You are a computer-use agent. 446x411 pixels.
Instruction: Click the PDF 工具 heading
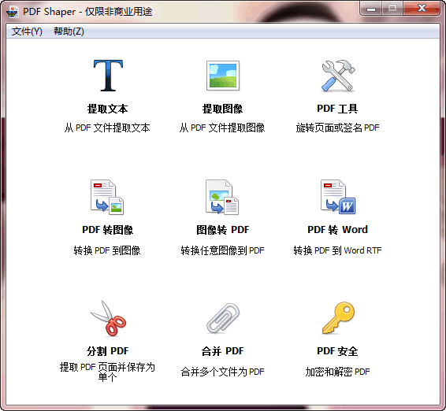pyautogui.click(x=337, y=109)
